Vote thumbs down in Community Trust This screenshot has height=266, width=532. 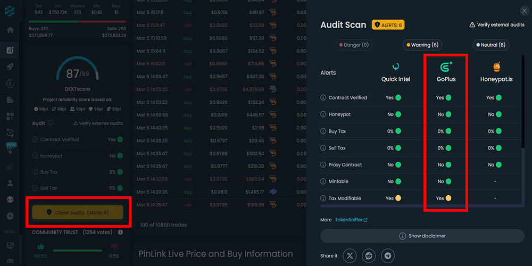click(x=114, y=247)
